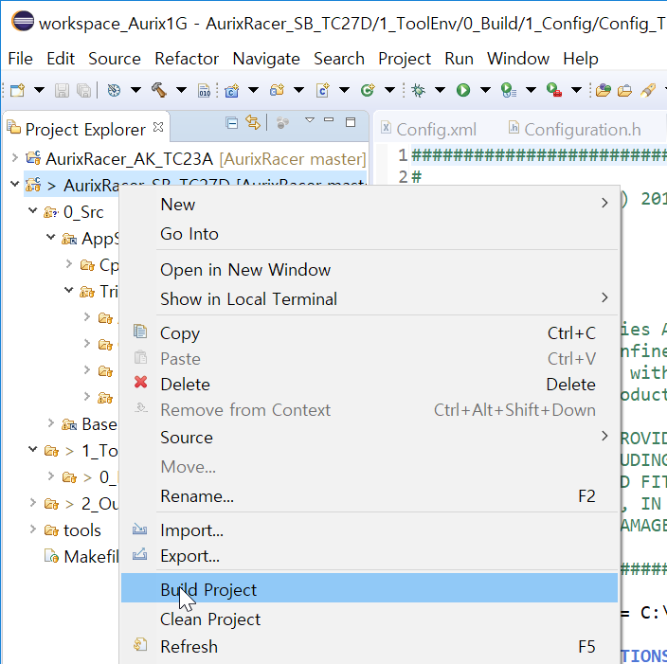667x664 pixels.
Task: Collapse the 1_To folder node
Action: pyautogui.click(x=33, y=449)
